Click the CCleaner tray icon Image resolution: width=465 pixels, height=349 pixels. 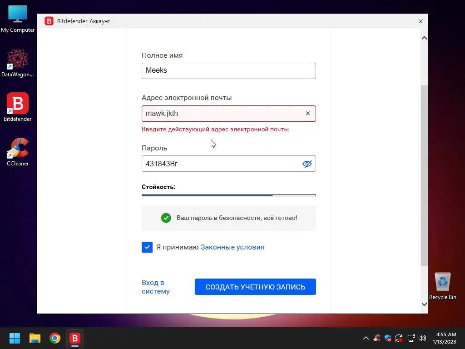(377, 338)
